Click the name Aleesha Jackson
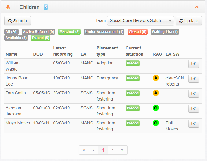 click(13, 111)
